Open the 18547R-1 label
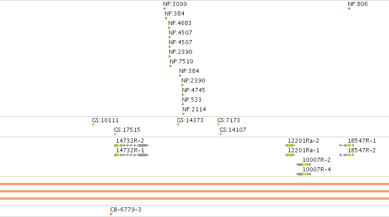389x217 pixels. click(x=362, y=141)
